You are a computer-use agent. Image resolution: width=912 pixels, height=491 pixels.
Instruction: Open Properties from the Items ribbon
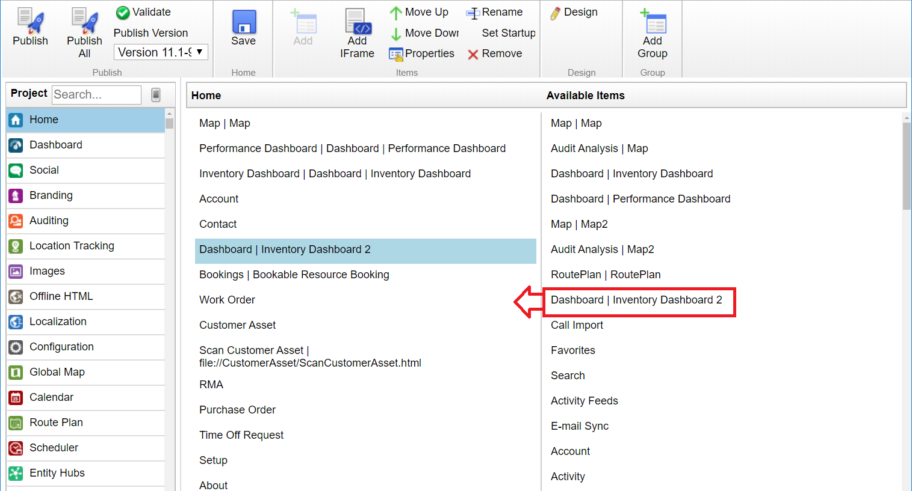click(x=421, y=53)
